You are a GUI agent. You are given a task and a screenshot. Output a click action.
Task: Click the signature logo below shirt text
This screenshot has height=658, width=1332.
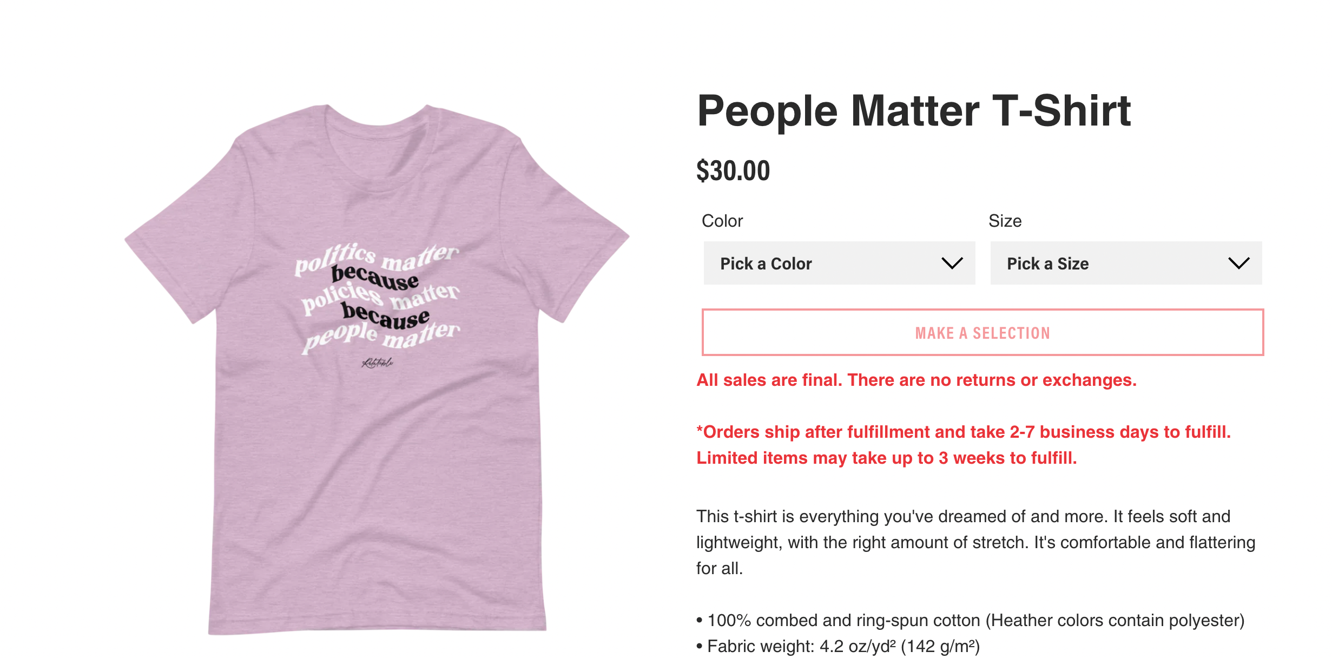(x=378, y=363)
